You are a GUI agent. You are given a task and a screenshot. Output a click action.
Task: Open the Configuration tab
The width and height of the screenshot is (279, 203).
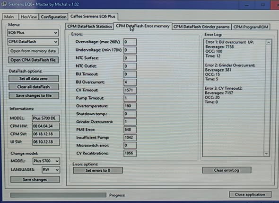[x=53, y=17]
